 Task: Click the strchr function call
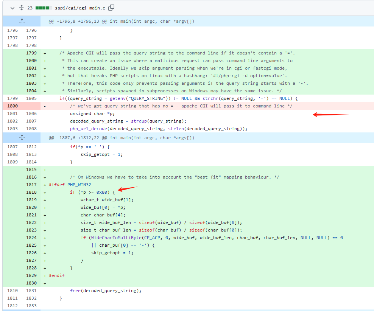click(x=210, y=98)
